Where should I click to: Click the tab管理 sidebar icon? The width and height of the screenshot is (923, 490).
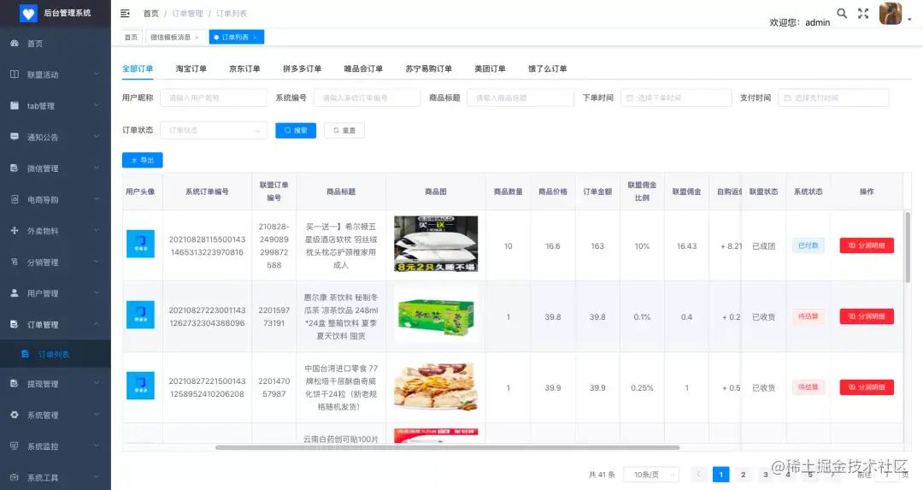pos(15,105)
